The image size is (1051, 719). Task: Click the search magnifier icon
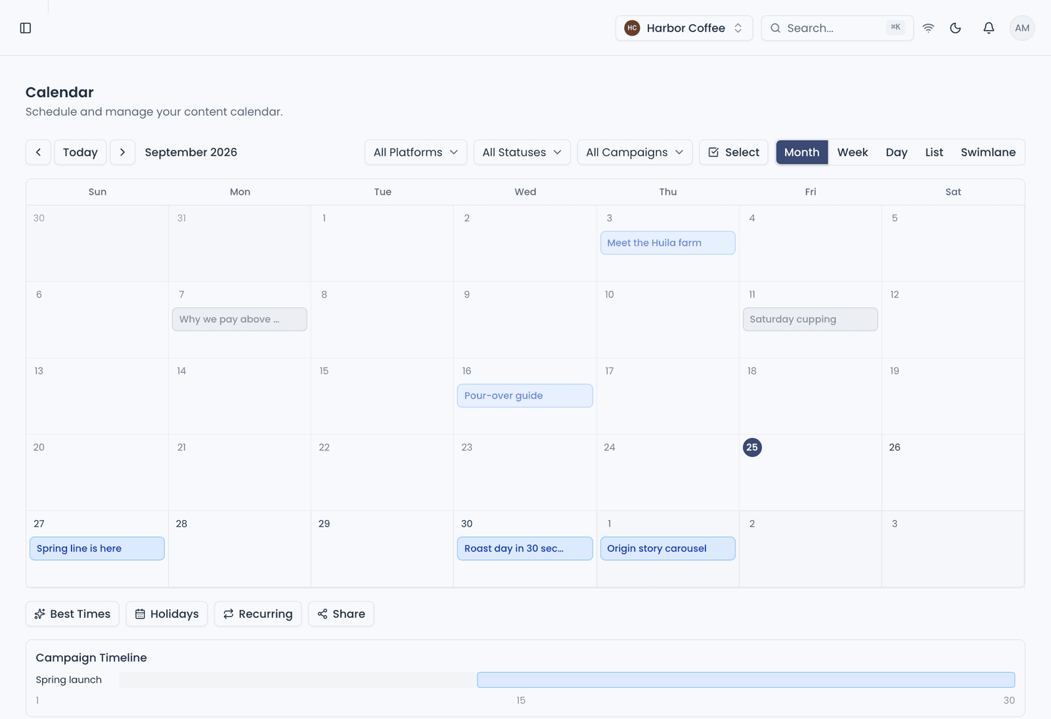775,28
